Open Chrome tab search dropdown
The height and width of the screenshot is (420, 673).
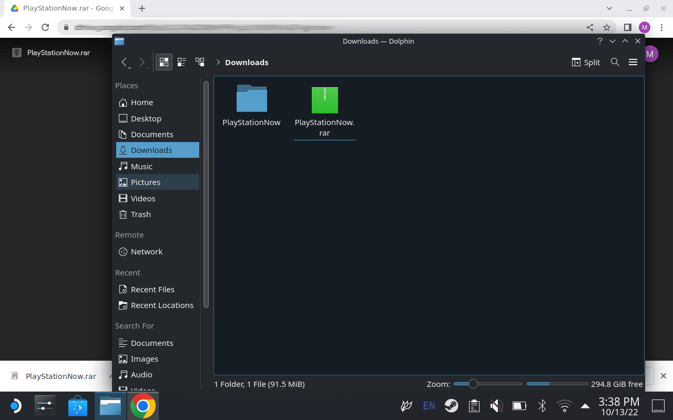(609, 8)
